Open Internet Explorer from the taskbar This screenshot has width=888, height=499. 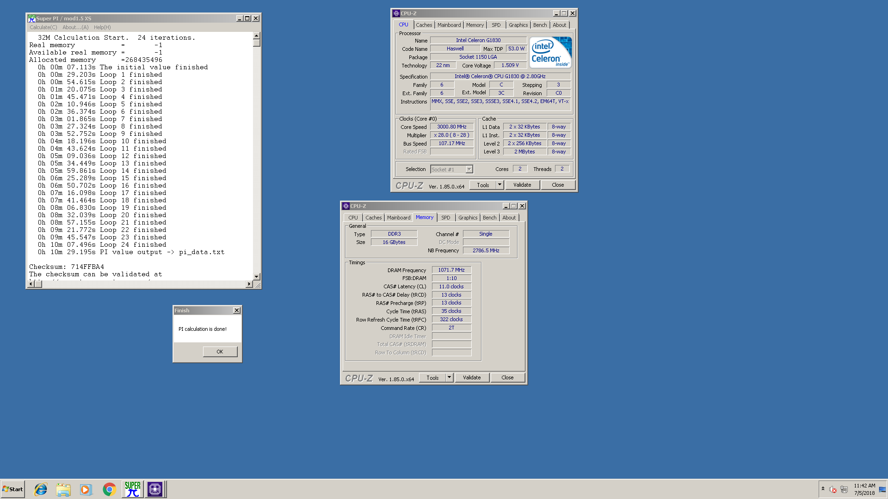tap(41, 489)
